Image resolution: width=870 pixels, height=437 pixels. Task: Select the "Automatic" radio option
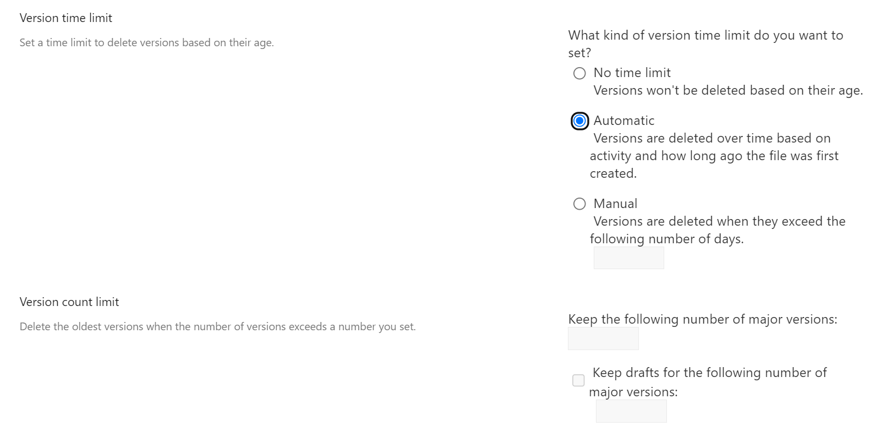coord(579,121)
